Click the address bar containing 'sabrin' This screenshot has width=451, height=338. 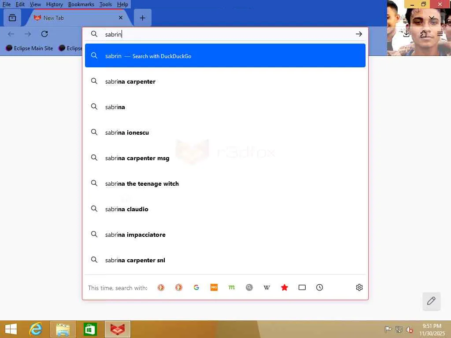[x=225, y=34]
